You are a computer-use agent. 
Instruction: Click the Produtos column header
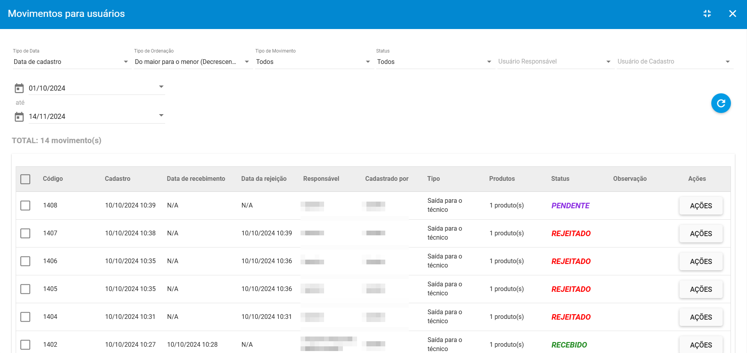tap(502, 178)
